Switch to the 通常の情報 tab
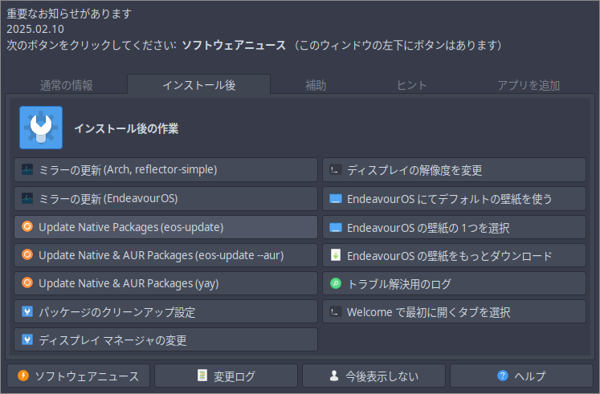 (67, 85)
